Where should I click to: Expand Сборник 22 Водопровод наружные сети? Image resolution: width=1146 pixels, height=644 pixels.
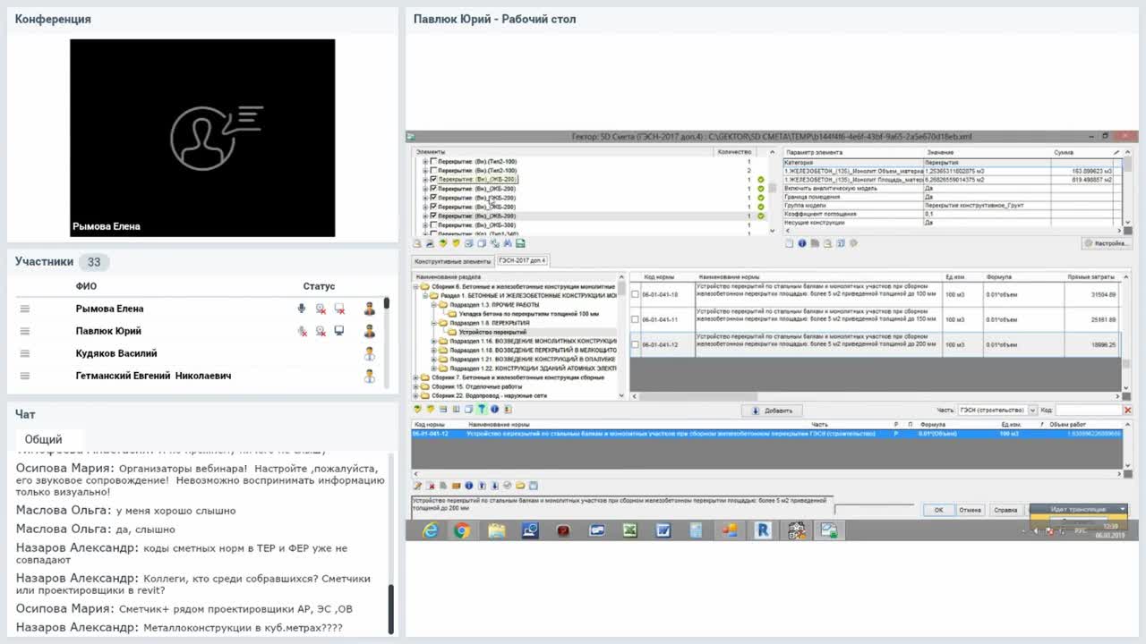(416, 394)
